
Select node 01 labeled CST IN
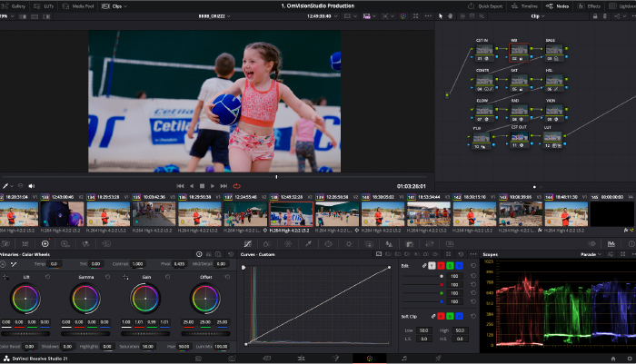pos(484,52)
